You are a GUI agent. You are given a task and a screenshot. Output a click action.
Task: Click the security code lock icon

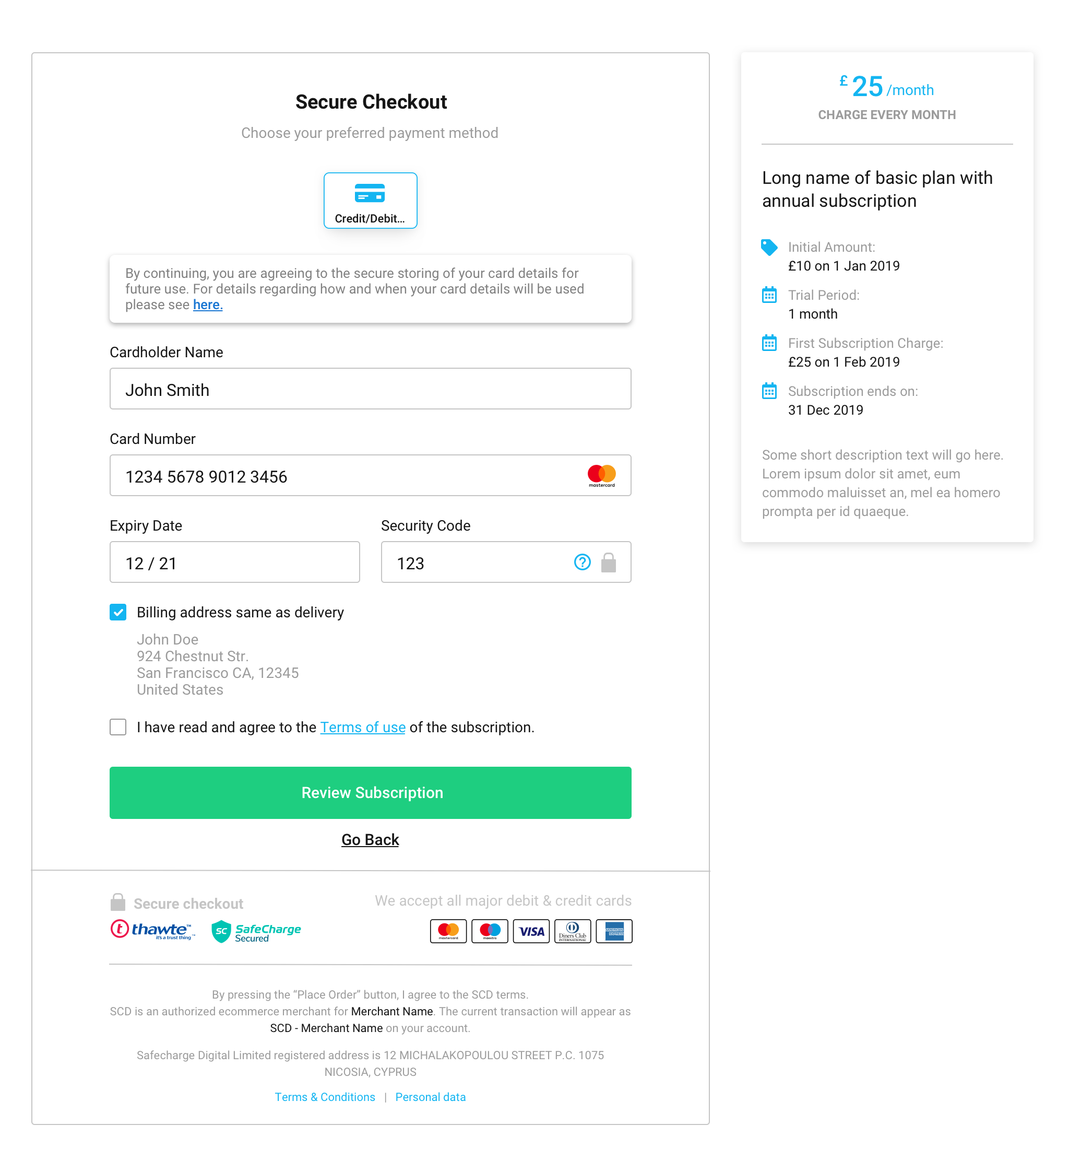pos(607,562)
